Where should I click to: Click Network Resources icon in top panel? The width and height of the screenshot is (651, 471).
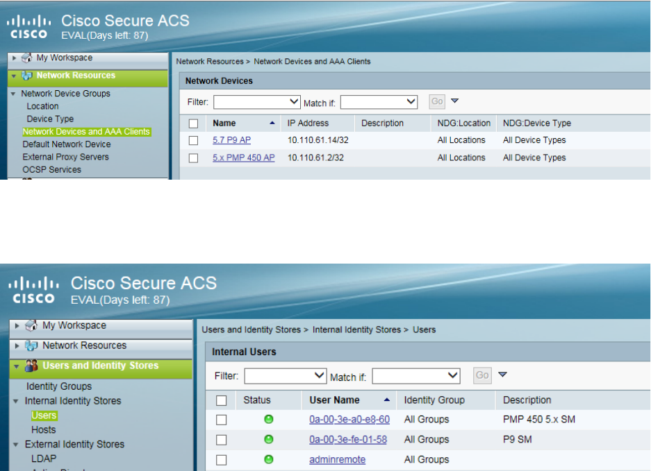tap(26, 76)
